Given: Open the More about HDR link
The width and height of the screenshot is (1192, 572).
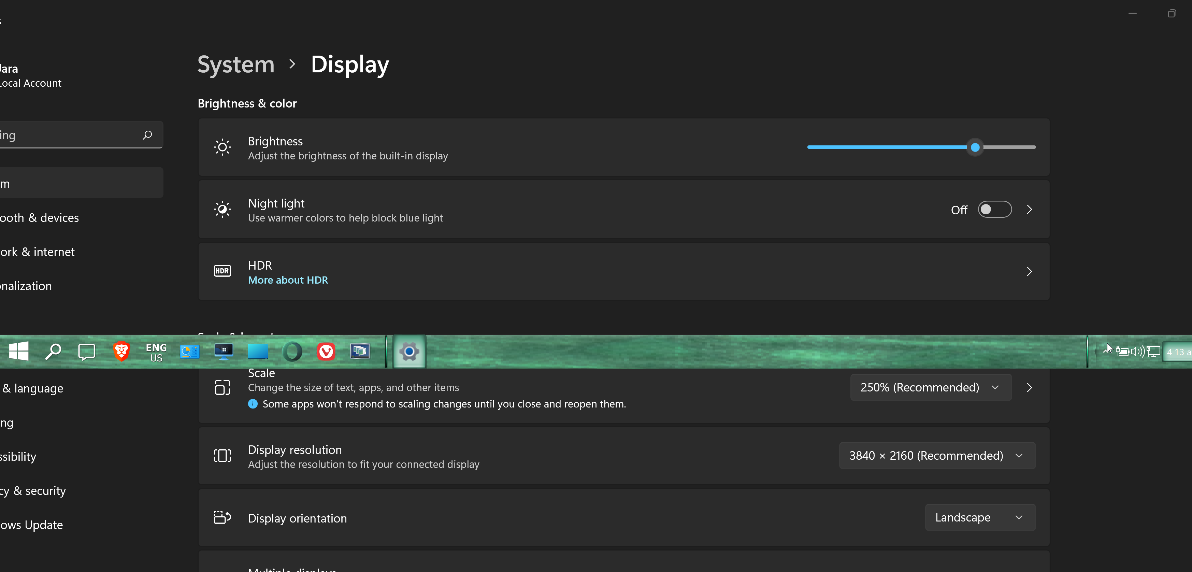Looking at the screenshot, I should [x=288, y=280].
